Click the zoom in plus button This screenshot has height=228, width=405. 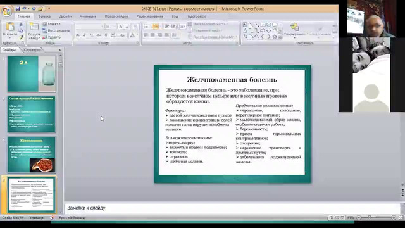pos(394,218)
